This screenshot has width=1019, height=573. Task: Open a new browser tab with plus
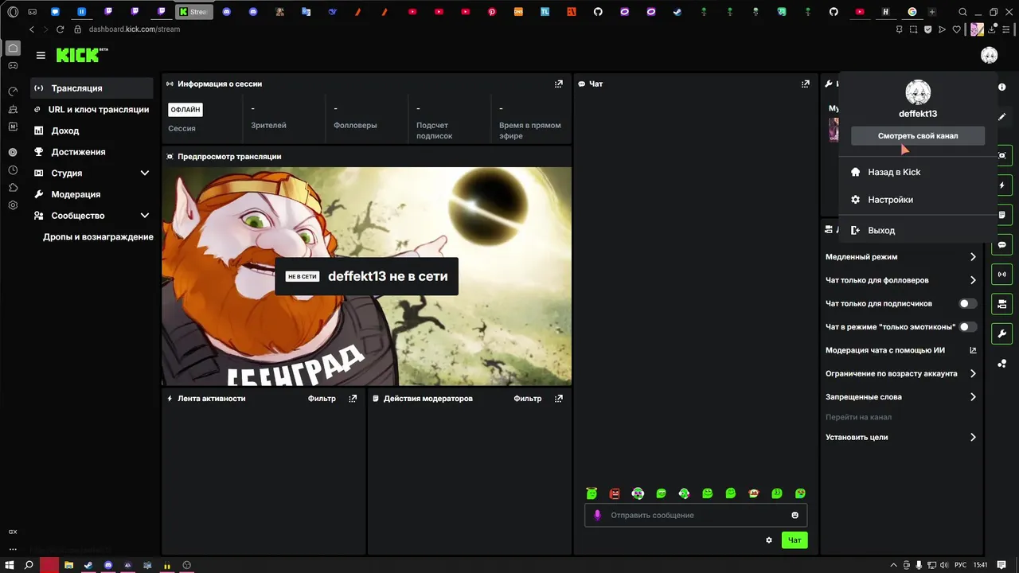931,12
